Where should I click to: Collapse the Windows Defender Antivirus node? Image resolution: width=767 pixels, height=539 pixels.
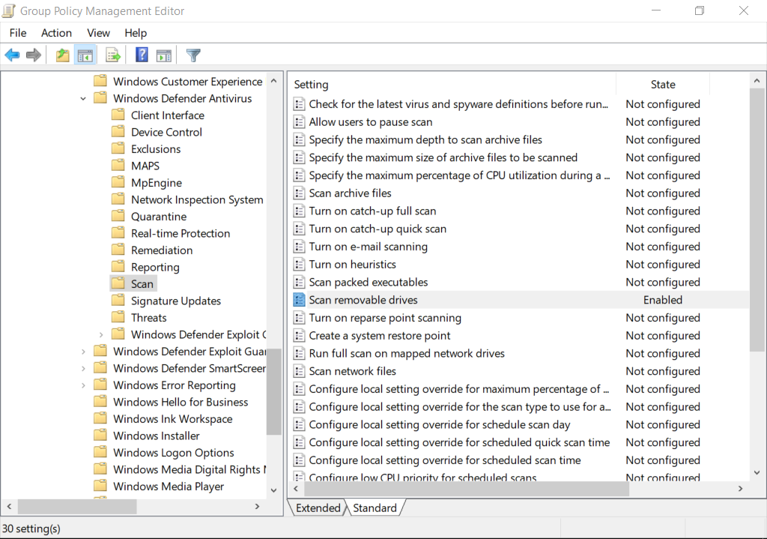[x=83, y=98]
